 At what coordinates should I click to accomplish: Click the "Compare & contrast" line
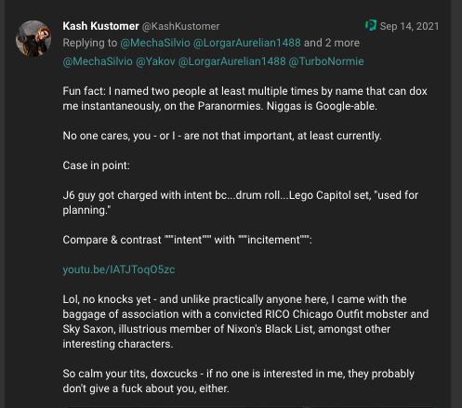click(x=188, y=240)
